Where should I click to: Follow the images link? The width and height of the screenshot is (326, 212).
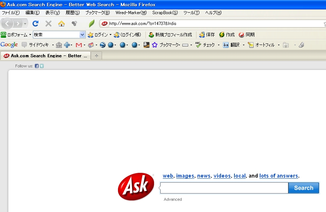185,176
